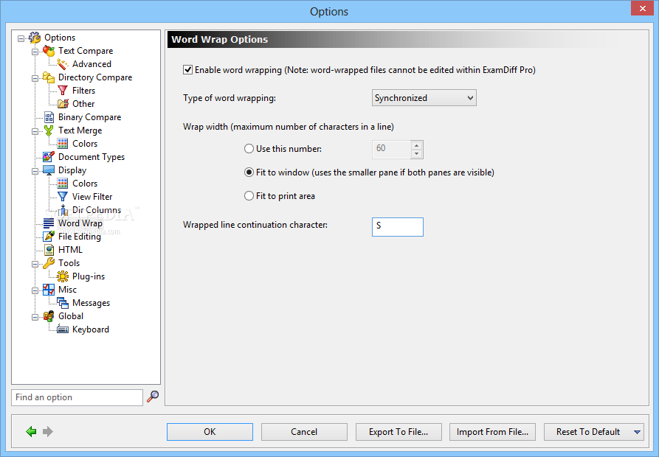Collapse the Tools tree node
The image size is (659, 457).
tap(35, 265)
